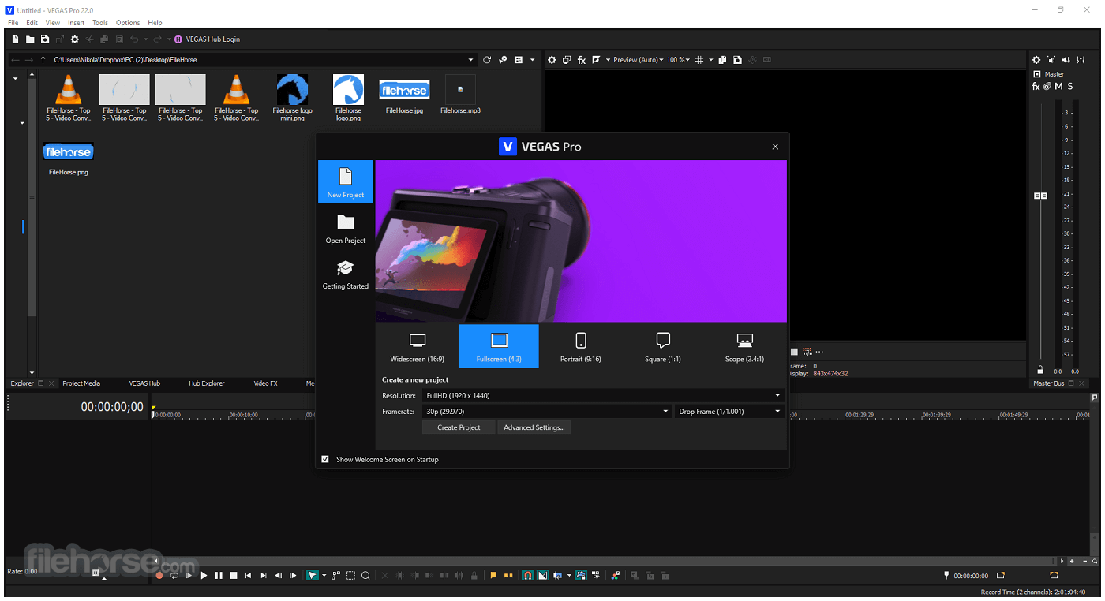Screen dimensions: 1105x601
Task: Select the Normal Edit arrow tool
Action: pos(313,576)
